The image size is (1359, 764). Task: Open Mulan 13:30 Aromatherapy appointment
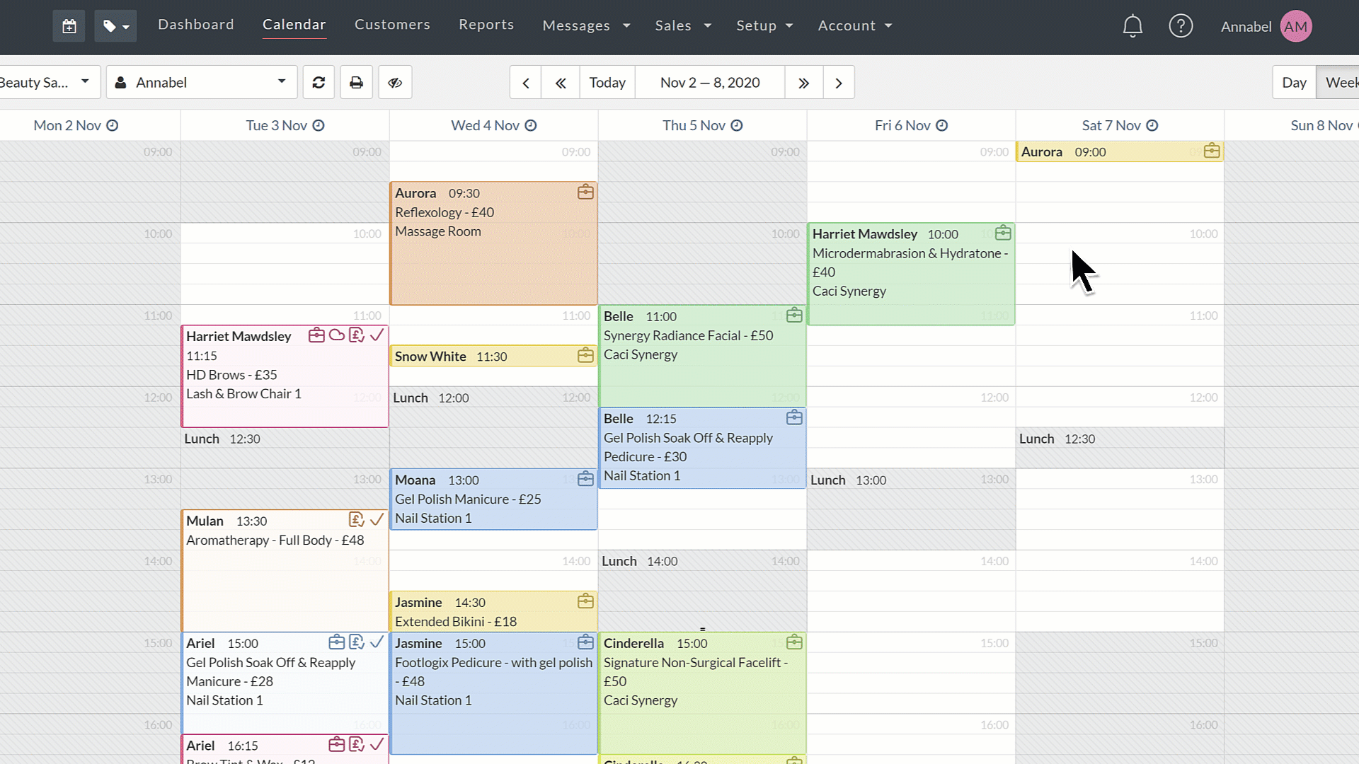point(285,570)
